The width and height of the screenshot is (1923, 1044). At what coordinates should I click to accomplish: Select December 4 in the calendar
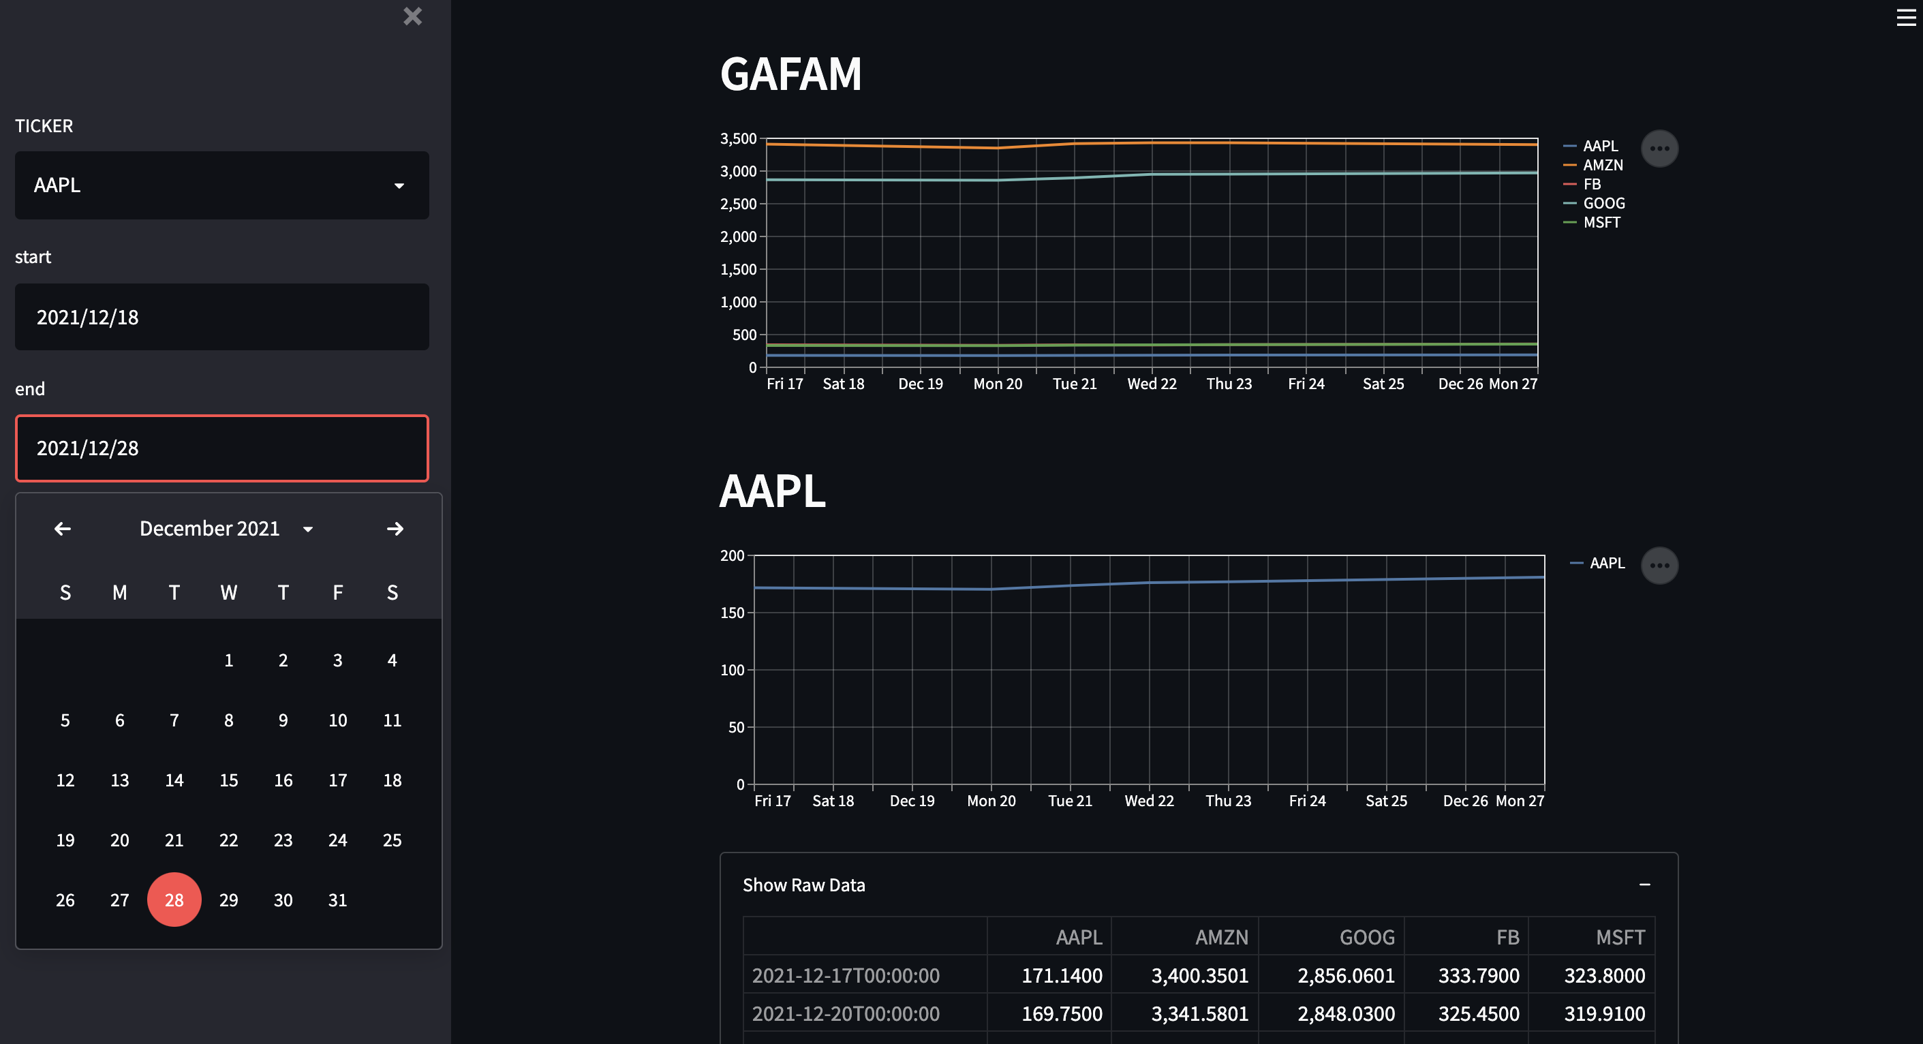coord(392,660)
